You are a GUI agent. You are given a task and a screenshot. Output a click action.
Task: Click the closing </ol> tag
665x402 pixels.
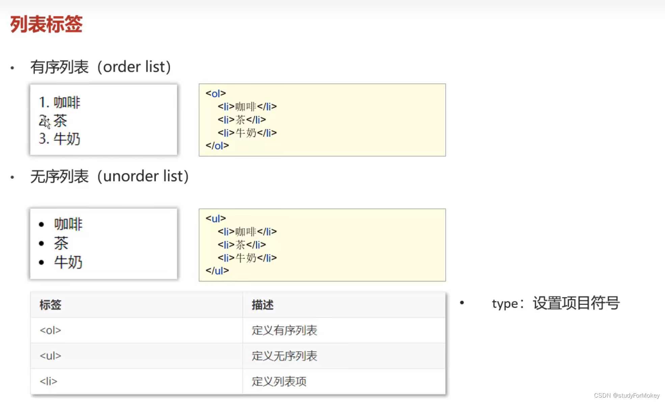(x=217, y=146)
